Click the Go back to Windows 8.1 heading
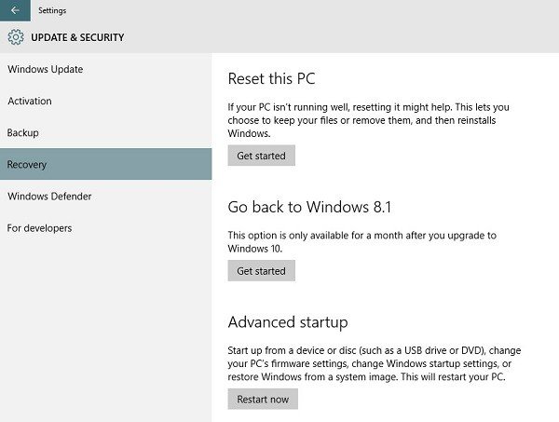This screenshot has width=559, height=422. coord(315,207)
